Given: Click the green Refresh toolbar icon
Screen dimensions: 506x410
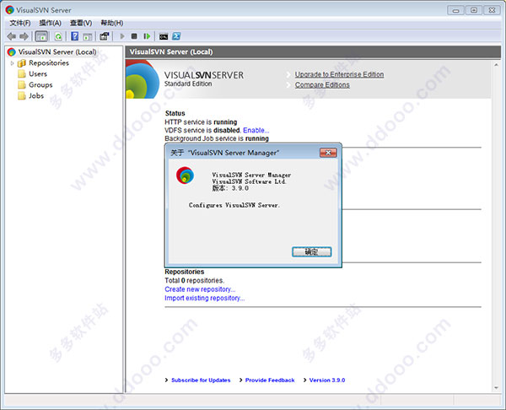Looking at the screenshot, I should [x=58, y=36].
